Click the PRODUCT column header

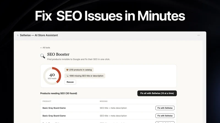click(47, 101)
